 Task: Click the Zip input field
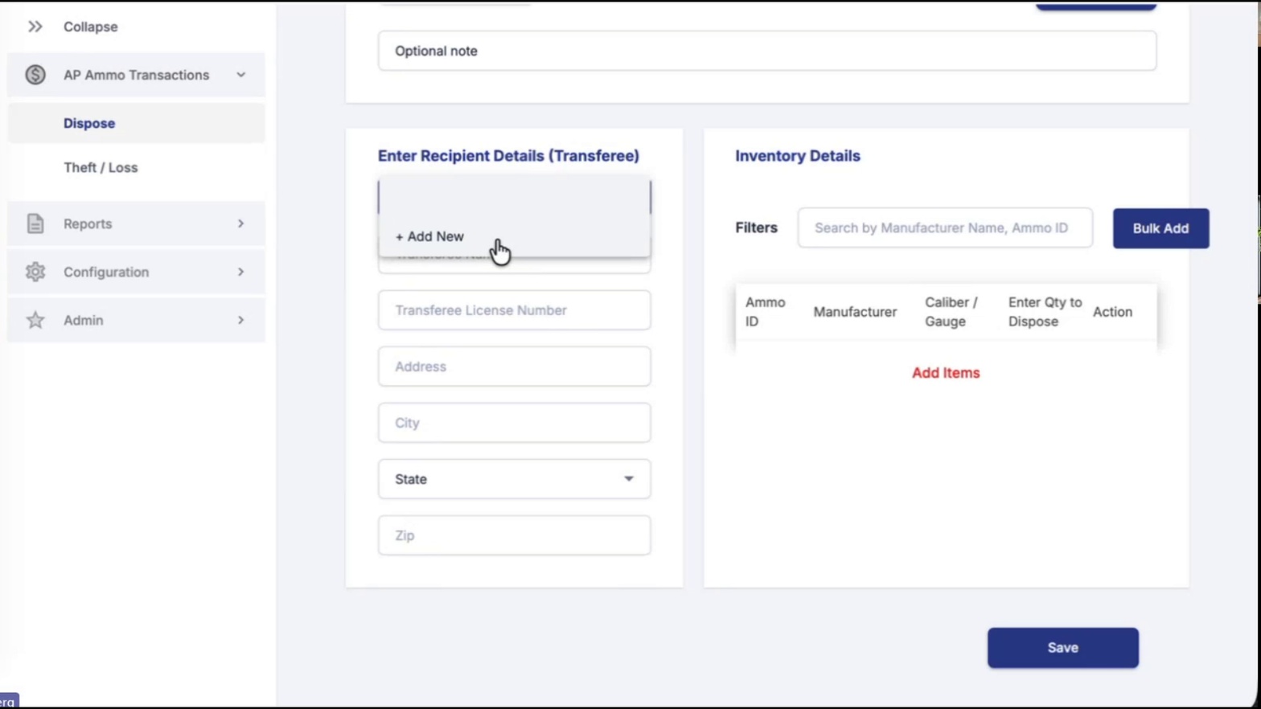[514, 535]
